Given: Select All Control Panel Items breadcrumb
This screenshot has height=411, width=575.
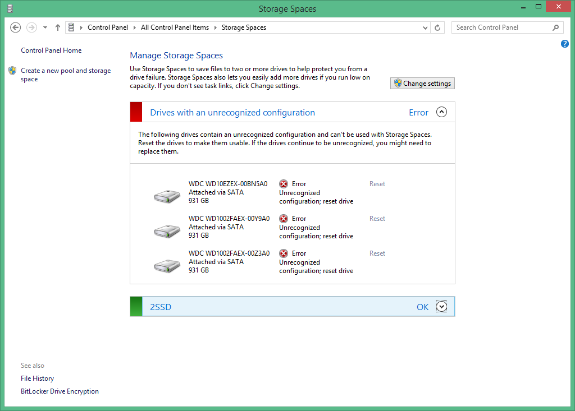Looking at the screenshot, I should click(175, 27).
